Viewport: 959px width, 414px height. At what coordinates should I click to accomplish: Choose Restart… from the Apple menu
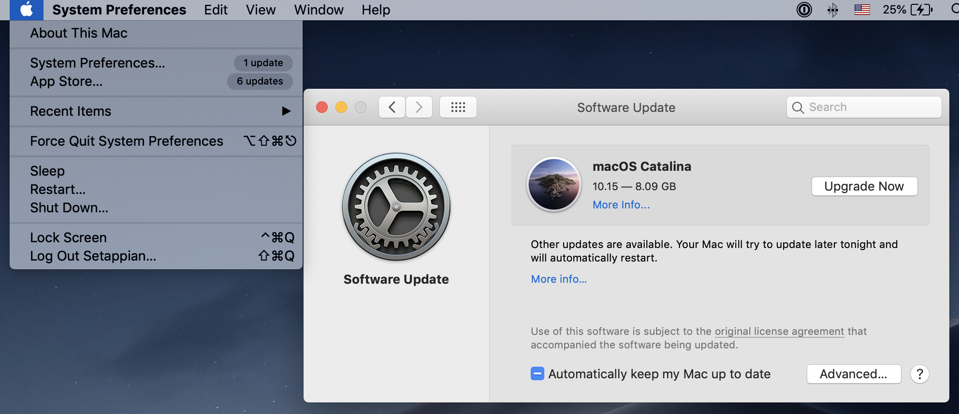coord(156,190)
